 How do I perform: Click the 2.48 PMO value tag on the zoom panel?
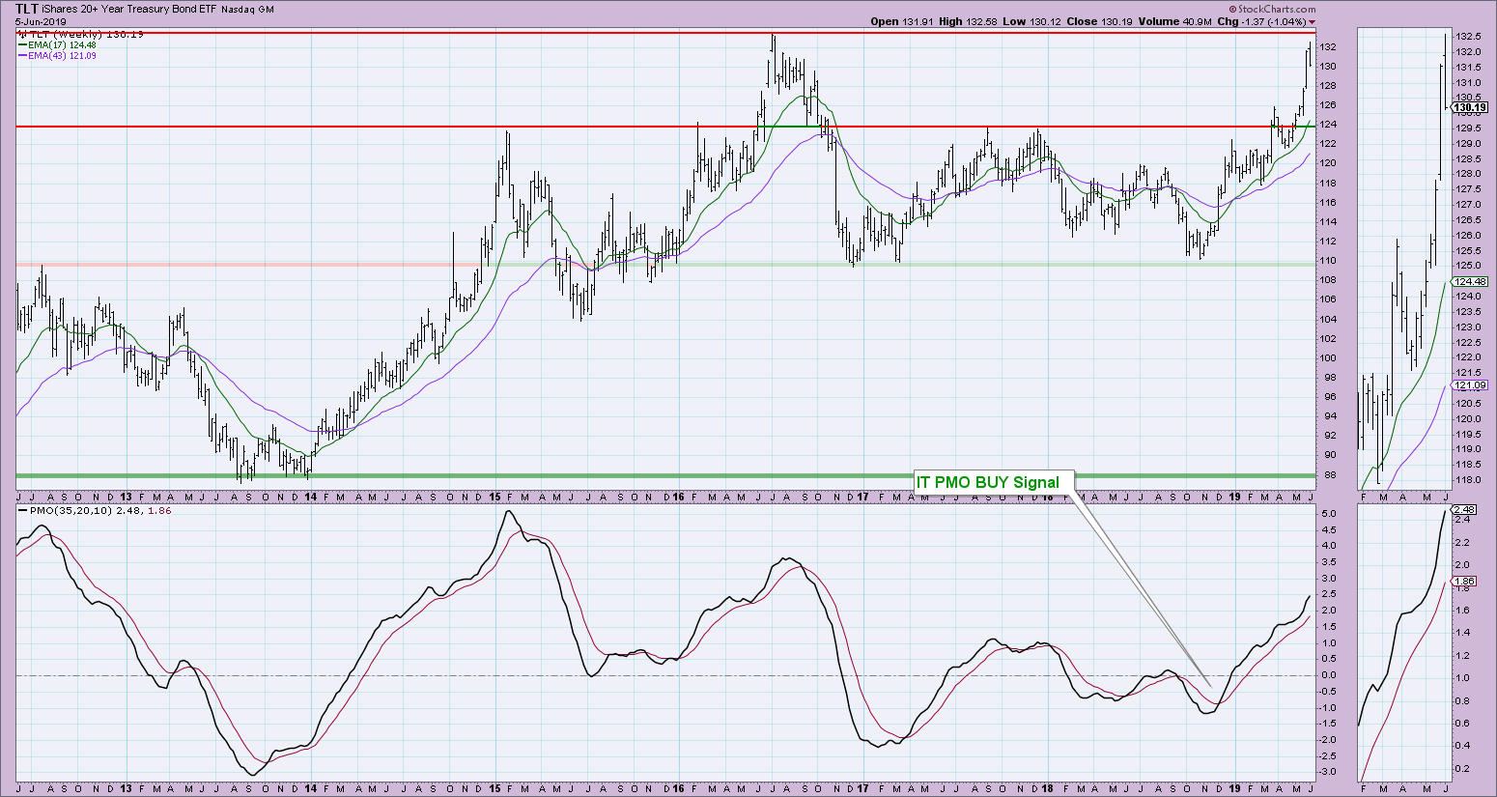(x=1466, y=509)
